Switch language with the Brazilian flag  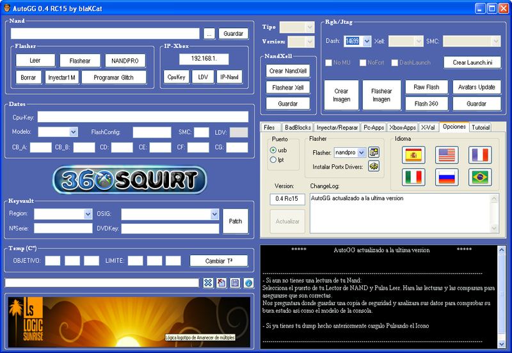click(x=480, y=177)
